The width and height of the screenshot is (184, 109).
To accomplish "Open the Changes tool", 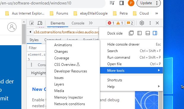I will click(73, 52).
